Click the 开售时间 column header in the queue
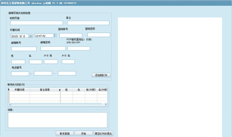Viewport: 232px width, 137px height. [x=19, y=90]
